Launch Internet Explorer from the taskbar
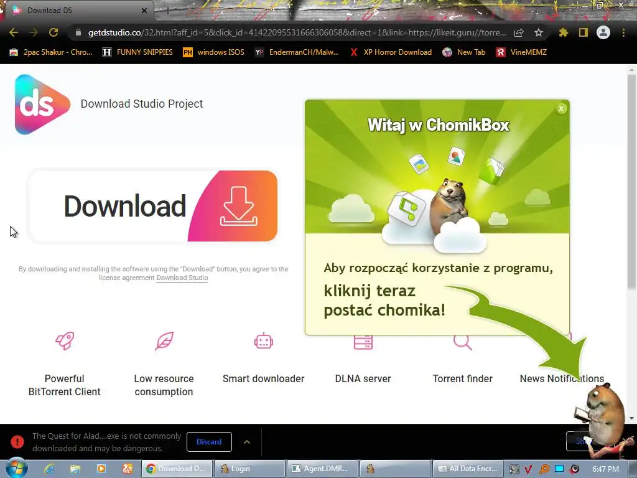 pyautogui.click(x=49, y=469)
